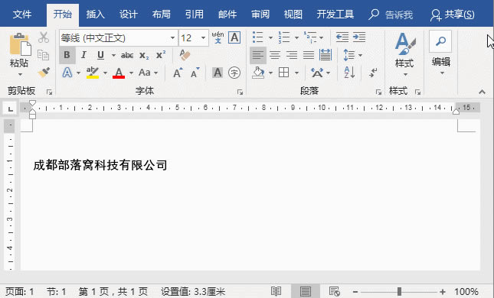This screenshot has height=298, width=494.
Task: Click the zoom slider handle
Action: click(x=399, y=291)
